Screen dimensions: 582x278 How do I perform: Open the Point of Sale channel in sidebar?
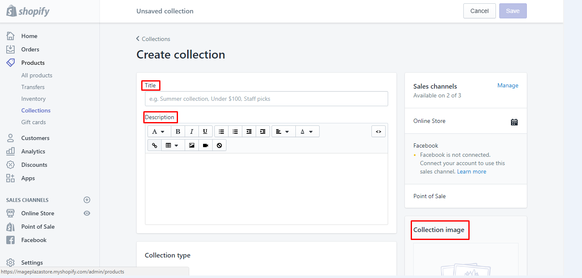click(x=38, y=227)
